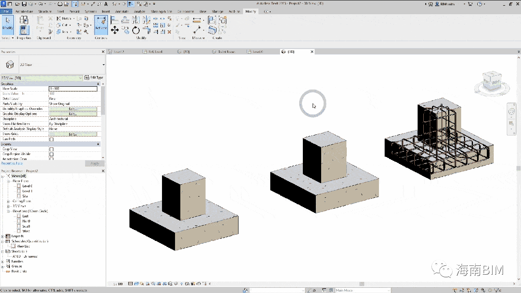
Task: Close the active 3D view tab
Action: click(x=312, y=52)
